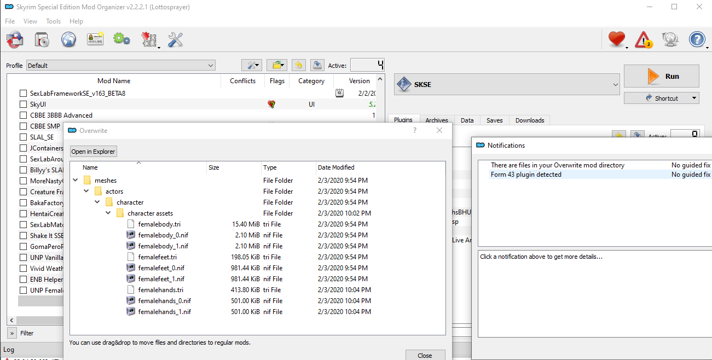This screenshot has height=360, width=712.
Task: Open the blue help question mark icon
Action: [x=697, y=39]
